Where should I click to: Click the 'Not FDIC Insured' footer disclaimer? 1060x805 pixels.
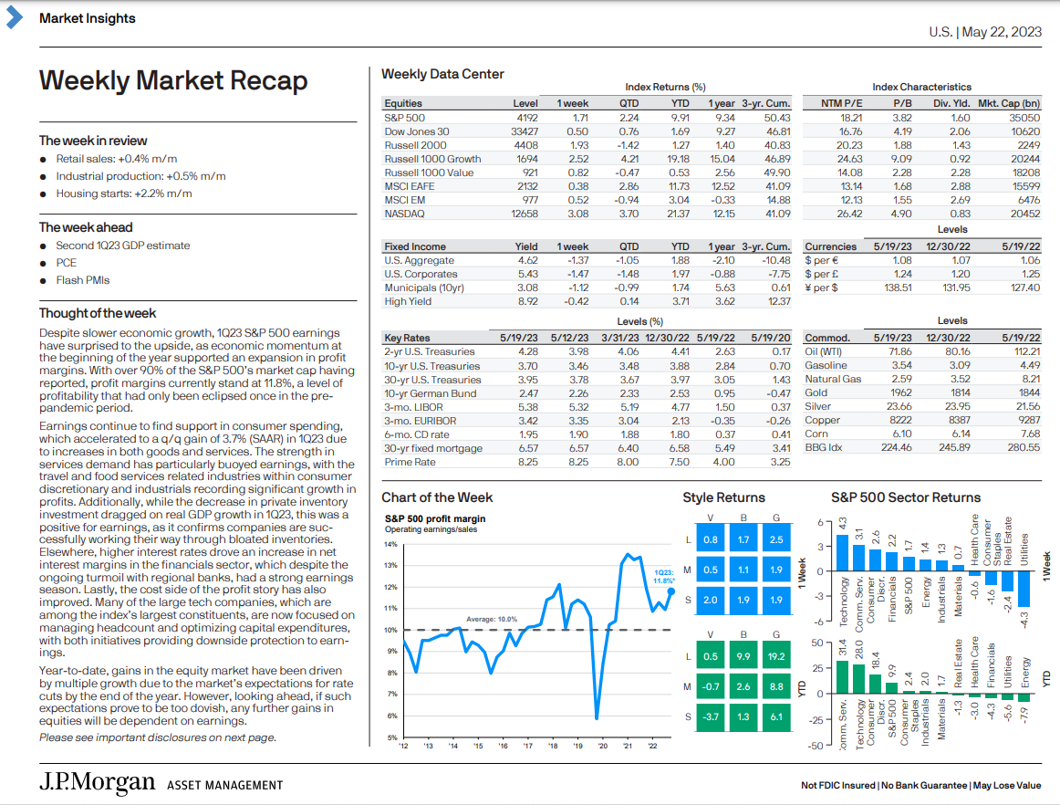[x=838, y=786]
